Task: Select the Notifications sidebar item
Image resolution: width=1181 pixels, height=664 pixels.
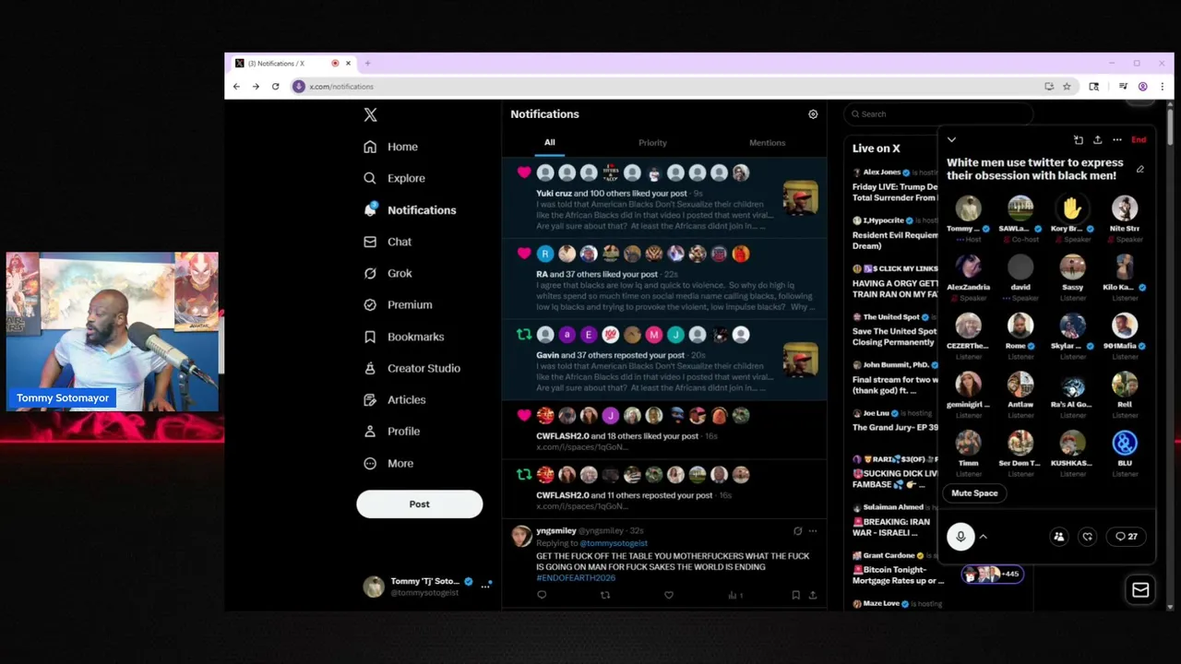Action: click(410, 210)
